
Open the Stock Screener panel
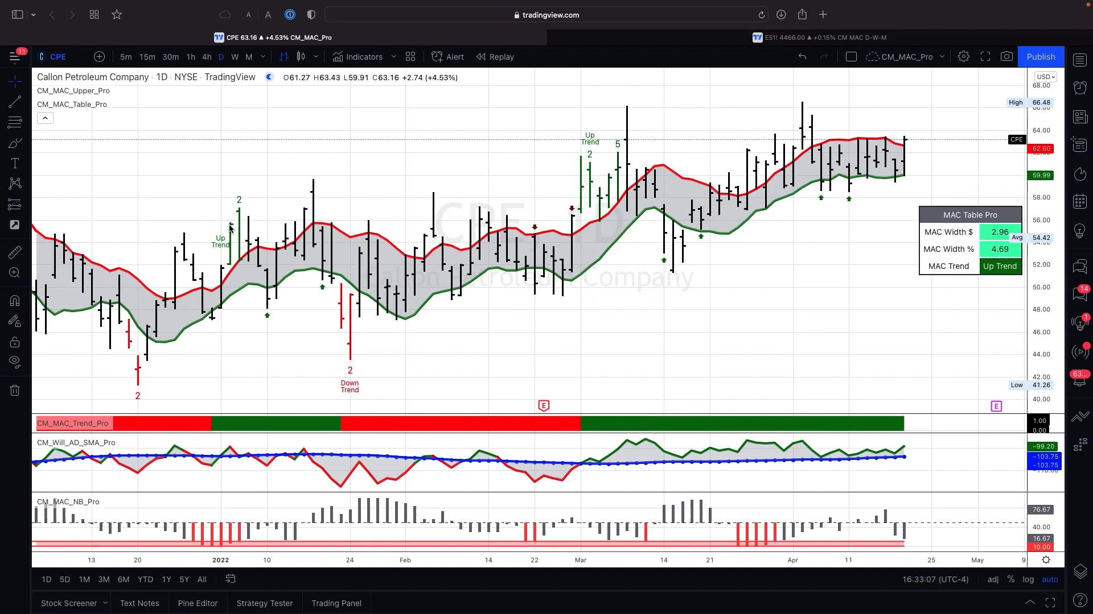click(x=69, y=603)
